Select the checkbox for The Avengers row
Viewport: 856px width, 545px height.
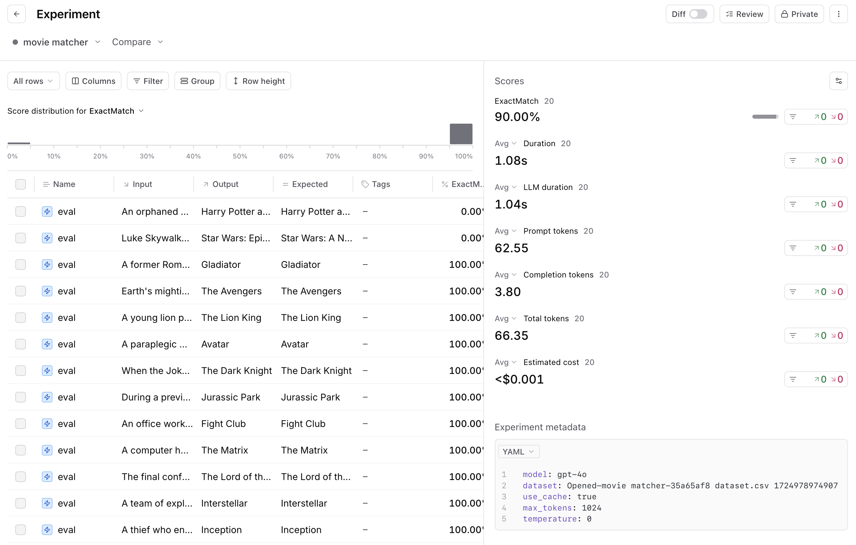pos(21,291)
